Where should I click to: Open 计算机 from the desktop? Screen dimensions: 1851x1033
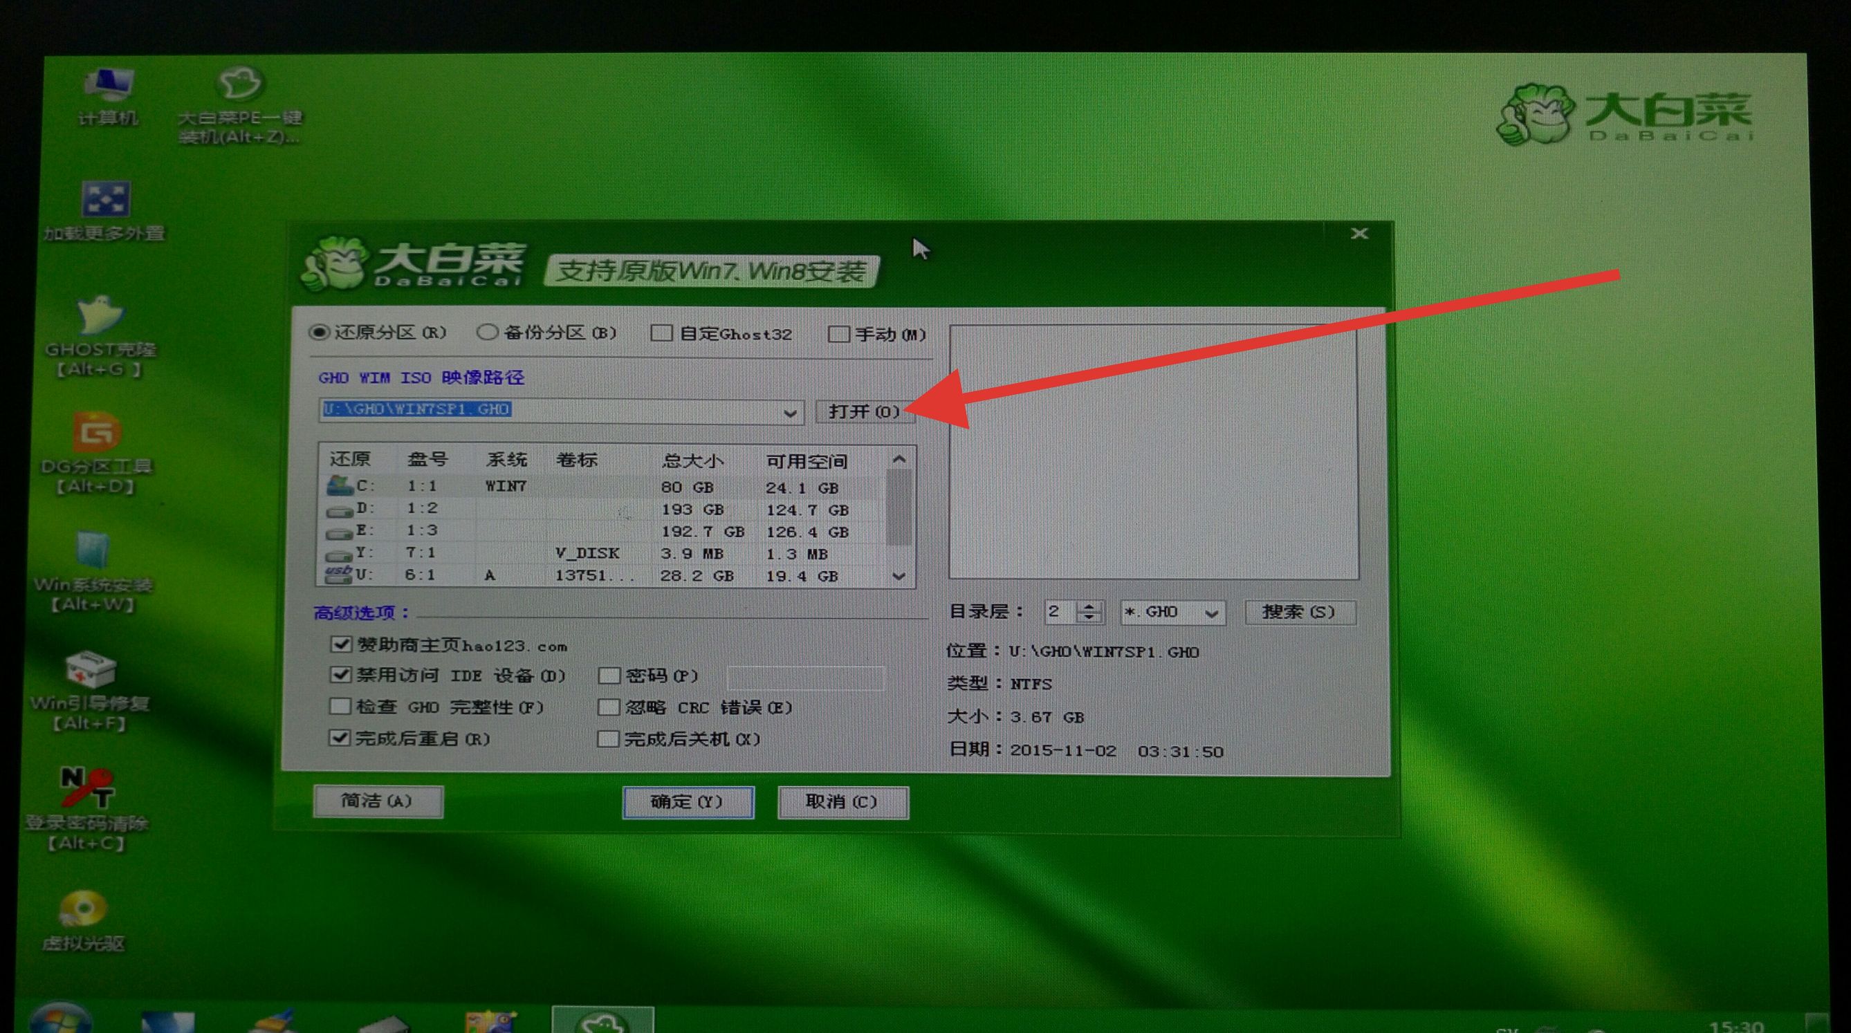pyautogui.click(x=108, y=93)
